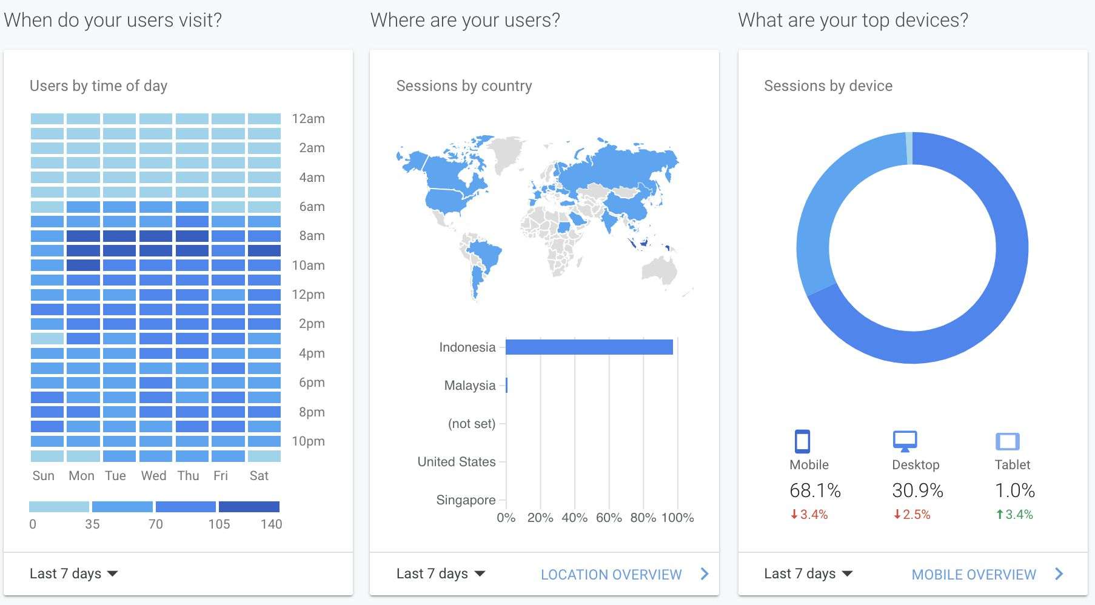The height and width of the screenshot is (605, 1095).
Task: Select the 35-70 legend color swatch
Action: point(122,507)
